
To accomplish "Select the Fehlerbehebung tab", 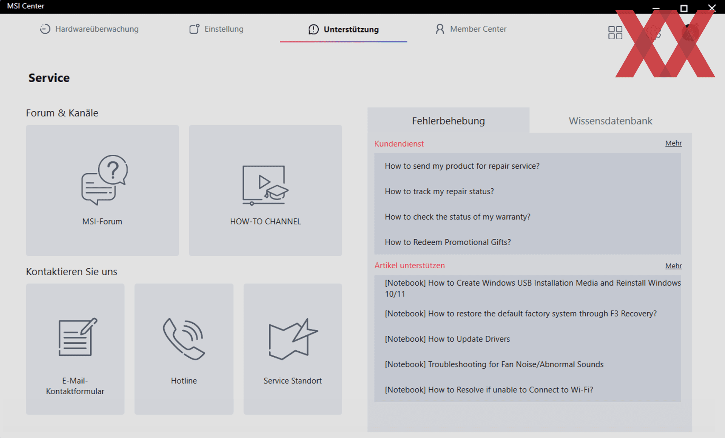I will (x=448, y=120).
